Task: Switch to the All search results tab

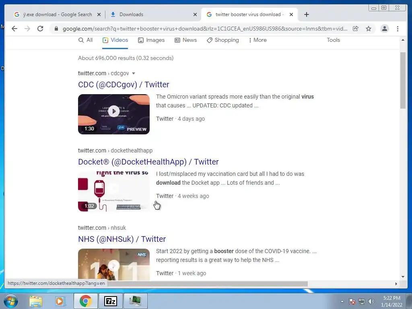Action: (x=86, y=40)
